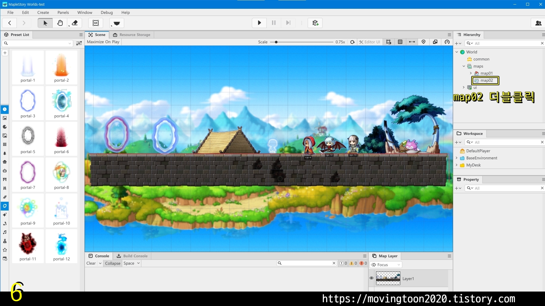
Task: Open the UI editor toolbar button
Action: [x=96, y=23]
